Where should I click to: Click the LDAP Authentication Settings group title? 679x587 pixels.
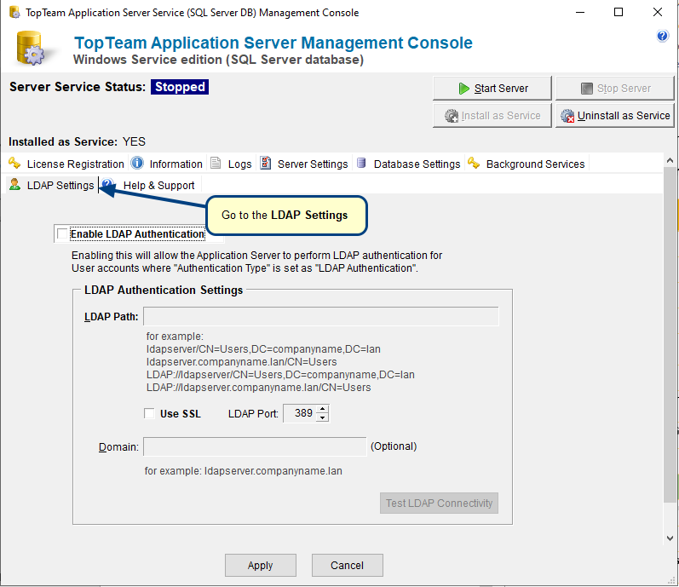coord(164,290)
